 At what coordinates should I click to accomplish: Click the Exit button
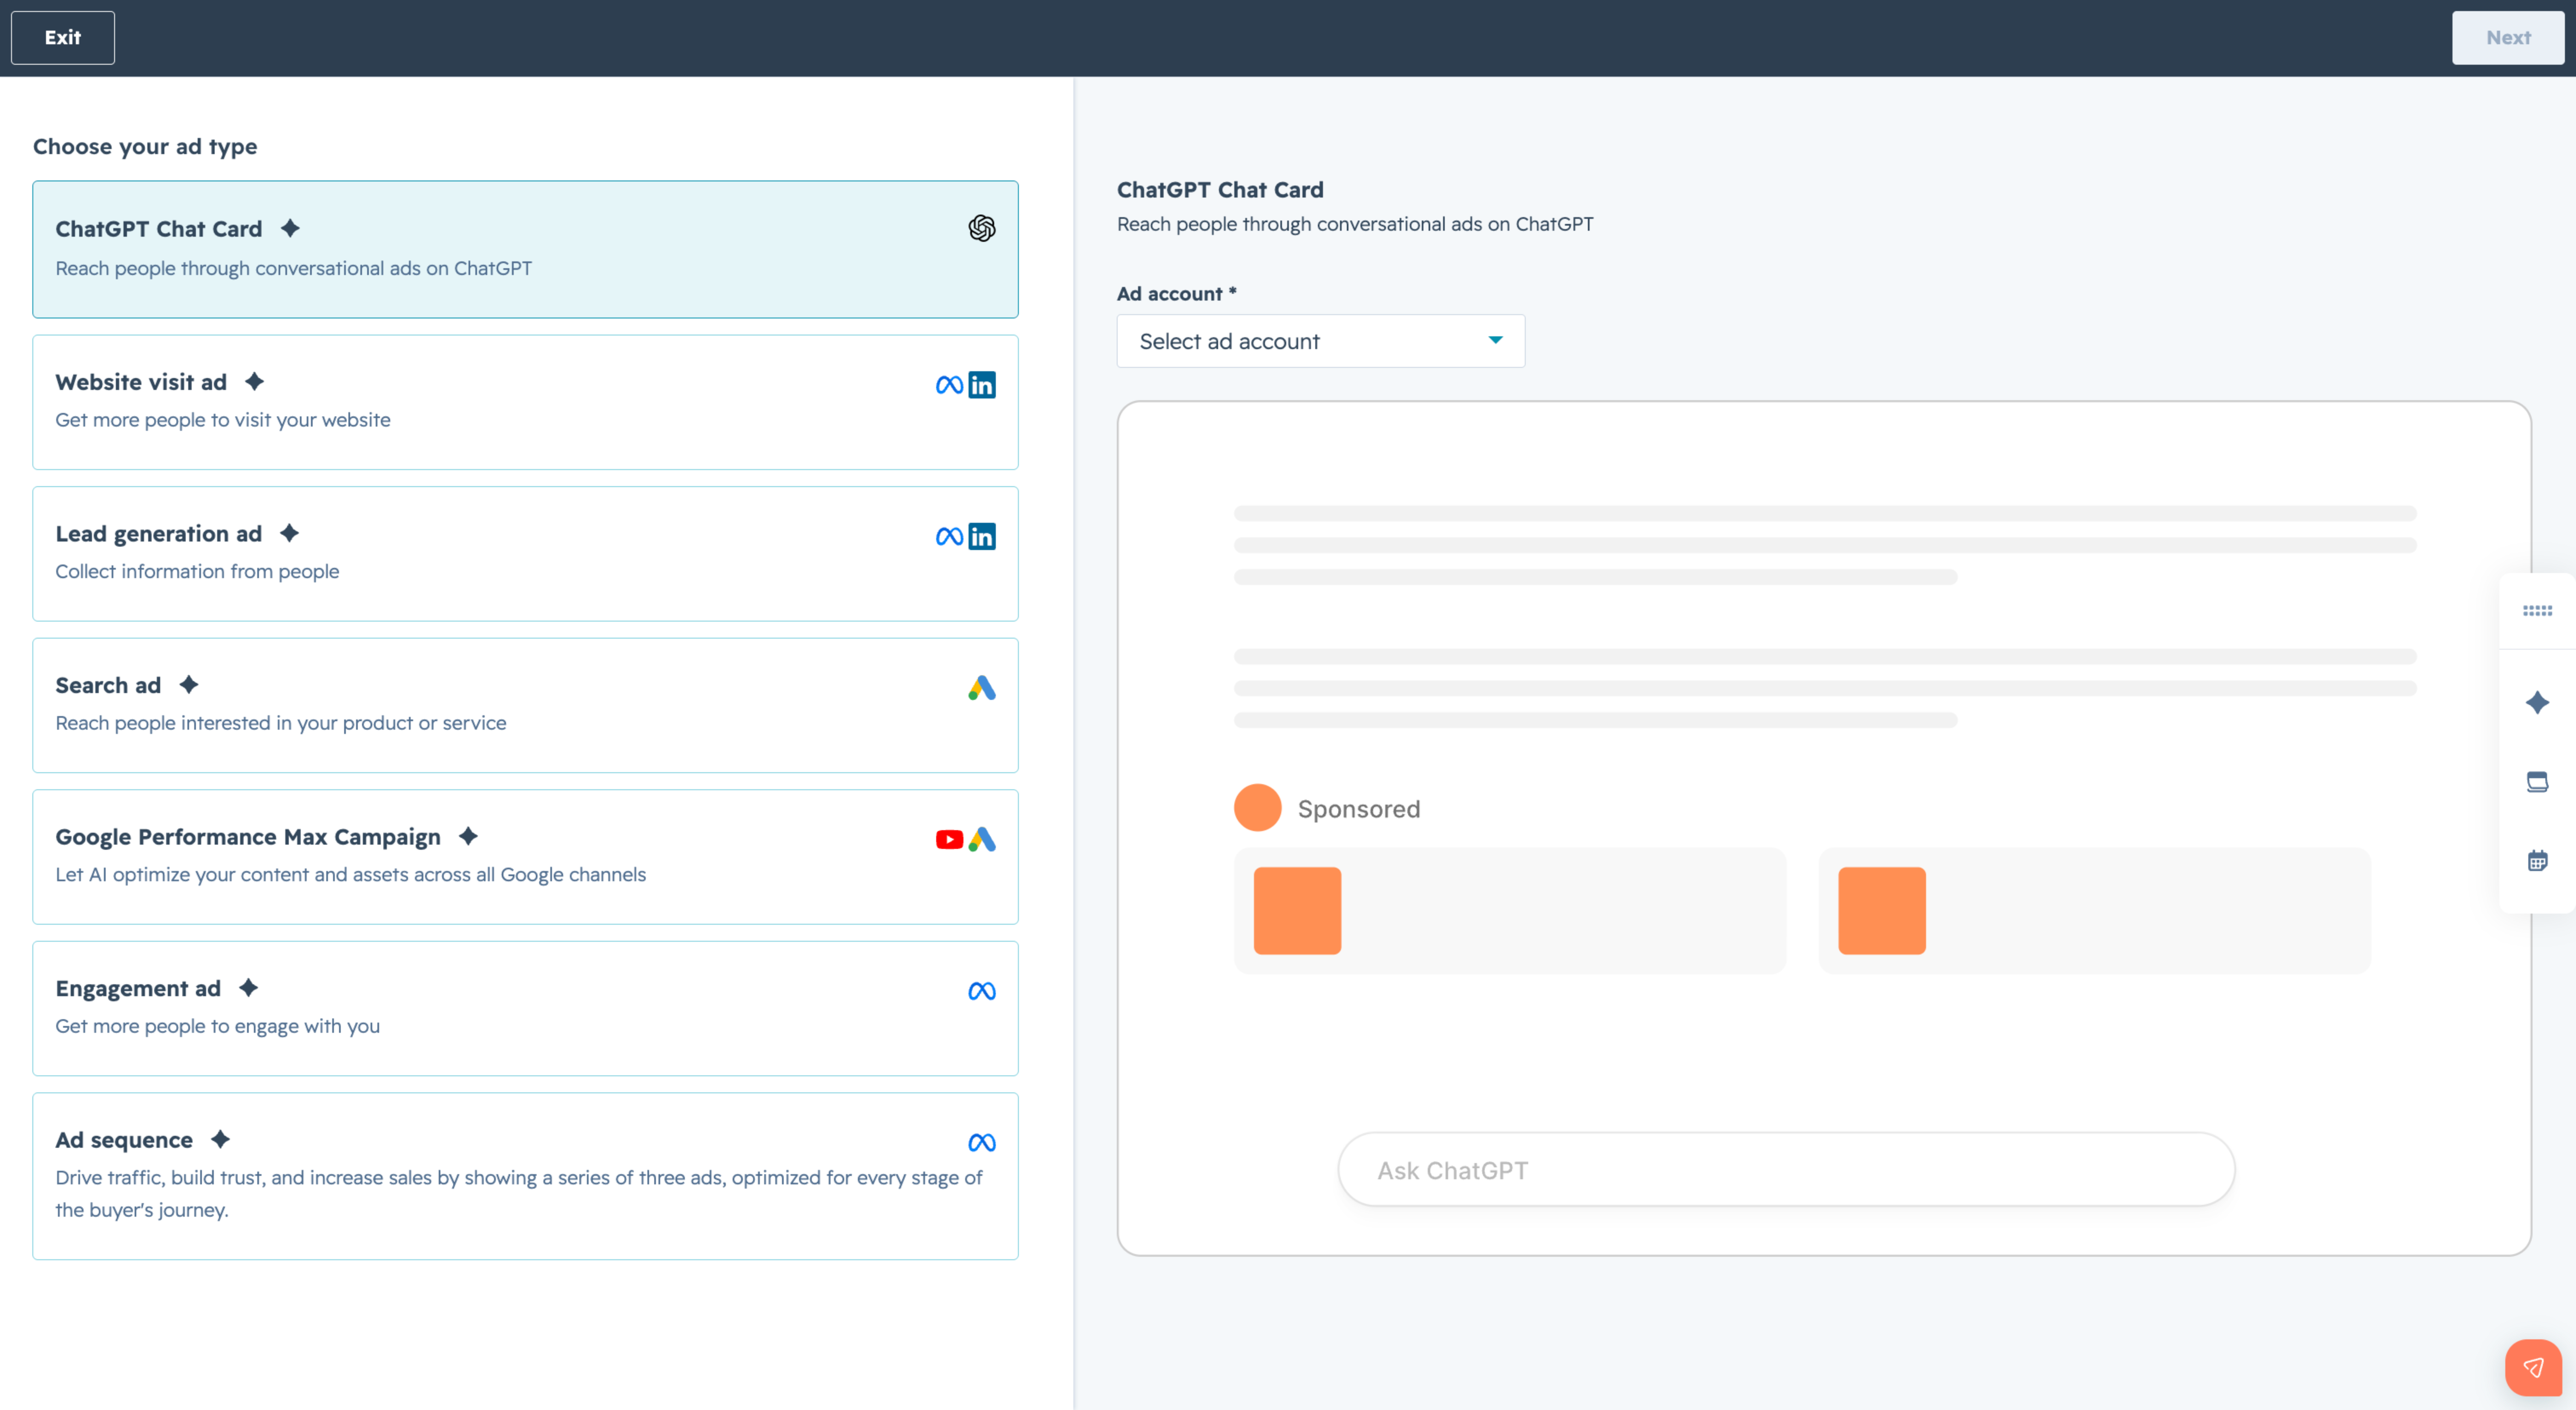(x=62, y=38)
